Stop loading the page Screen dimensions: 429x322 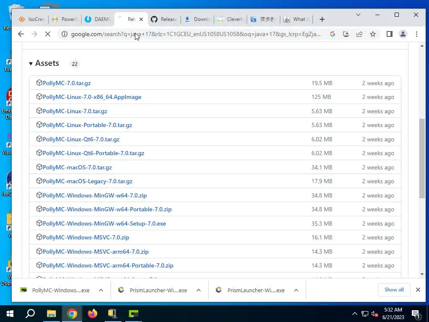[x=48, y=34]
